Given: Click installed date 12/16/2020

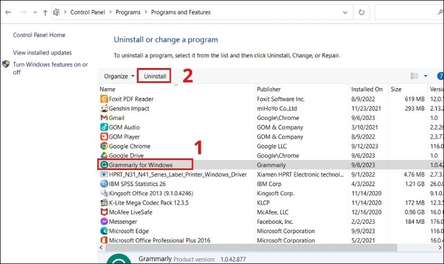Looking at the screenshot, I should click(x=366, y=212).
